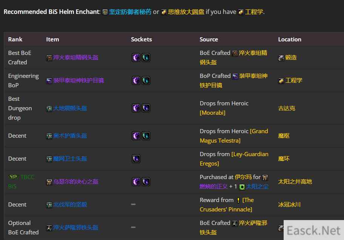Click the yellow exclamation quest icon
The height and width of the screenshot is (240, 344).
click(238, 200)
